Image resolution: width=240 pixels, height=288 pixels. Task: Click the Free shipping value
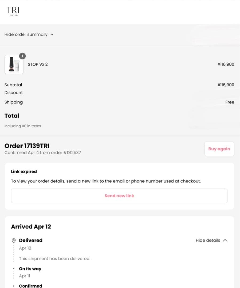[x=230, y=102]
